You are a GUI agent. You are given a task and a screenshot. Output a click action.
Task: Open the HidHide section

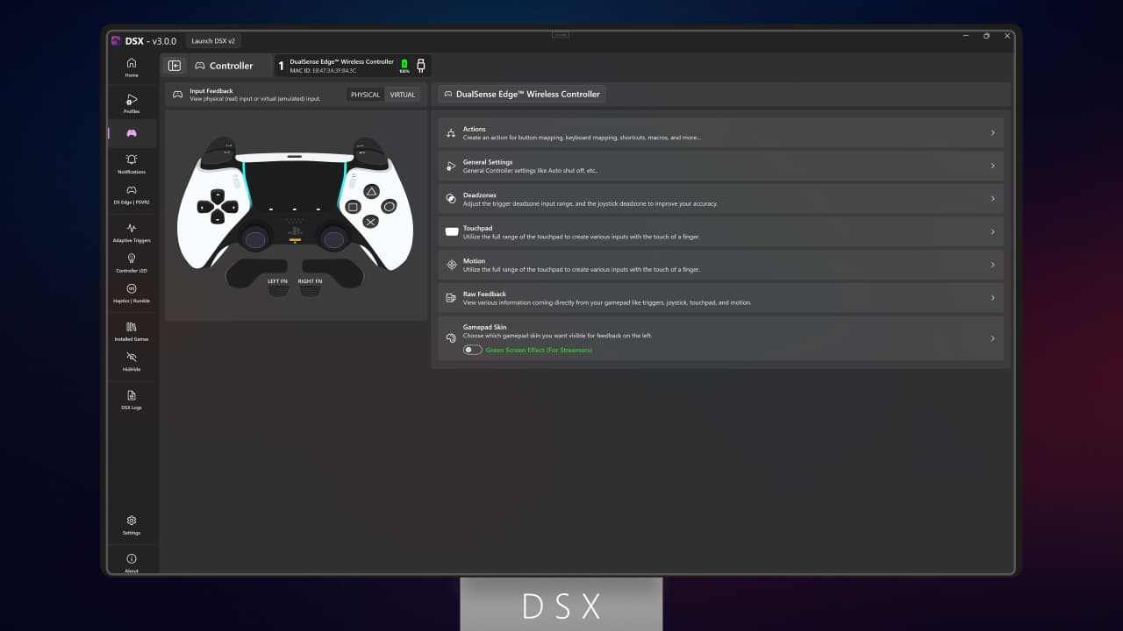(x=131, y=363)
